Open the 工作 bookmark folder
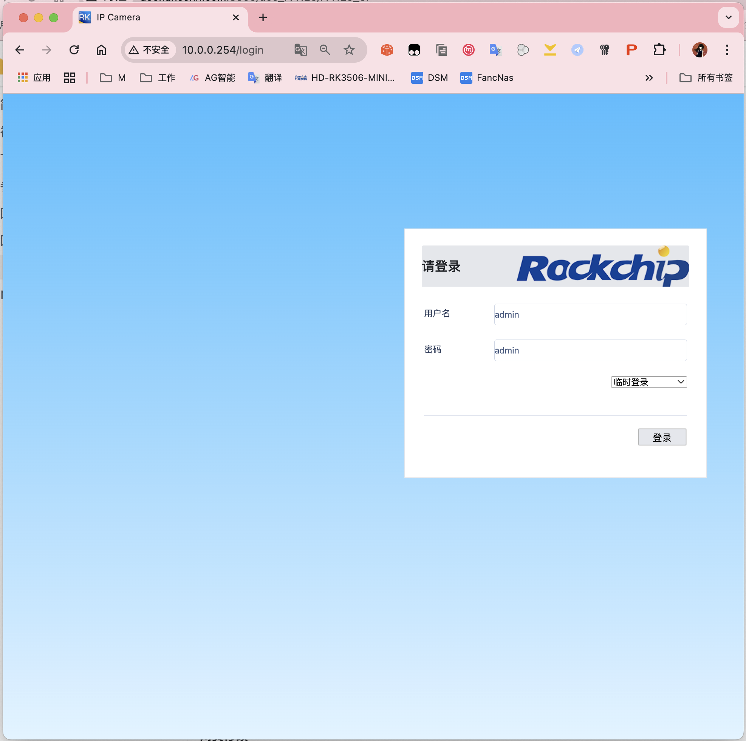The height and width of the screenshot is (741, 746). [158, 77]
